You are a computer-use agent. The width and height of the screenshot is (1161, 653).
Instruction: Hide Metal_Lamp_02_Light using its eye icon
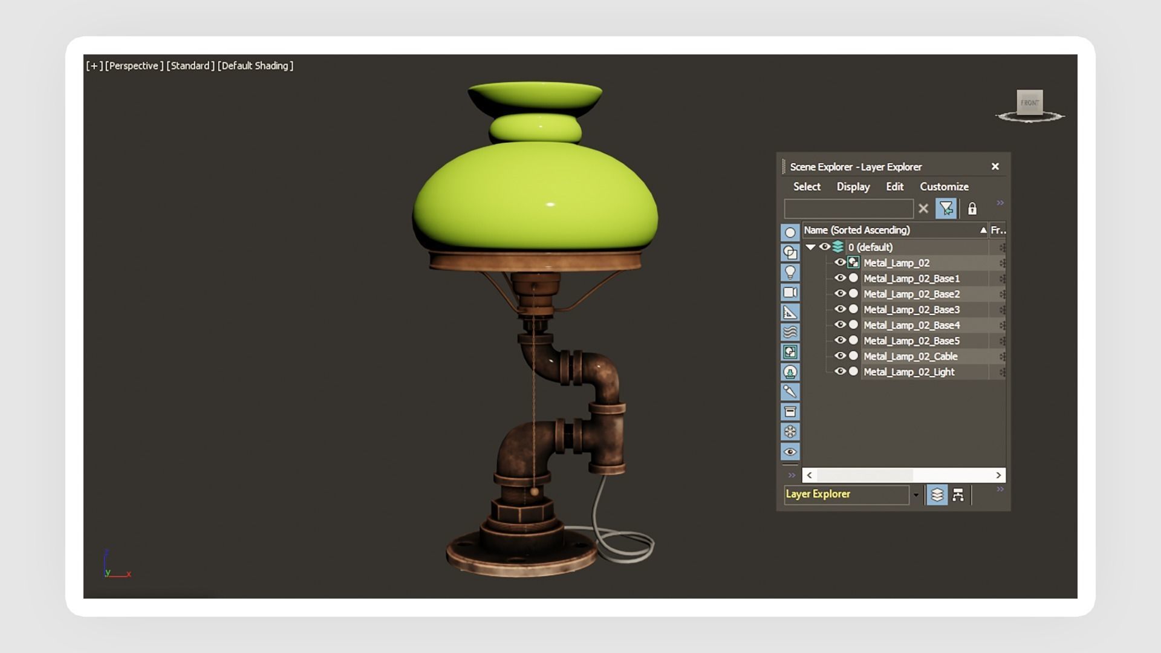click(840, 372)
